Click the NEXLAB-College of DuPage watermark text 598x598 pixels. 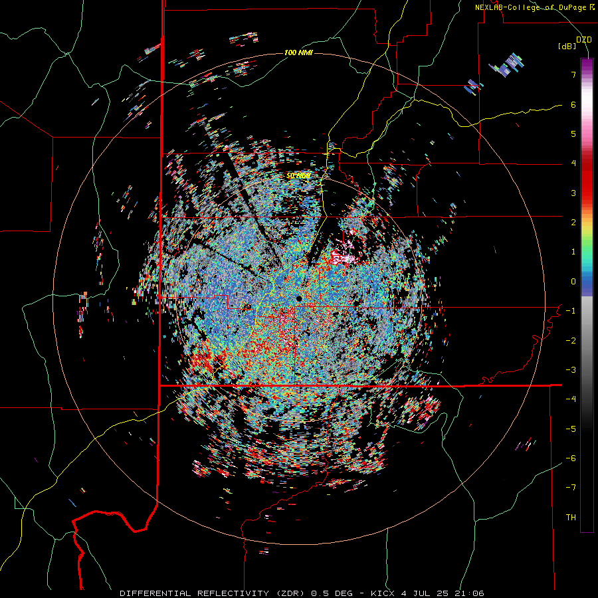pos(535,7)
